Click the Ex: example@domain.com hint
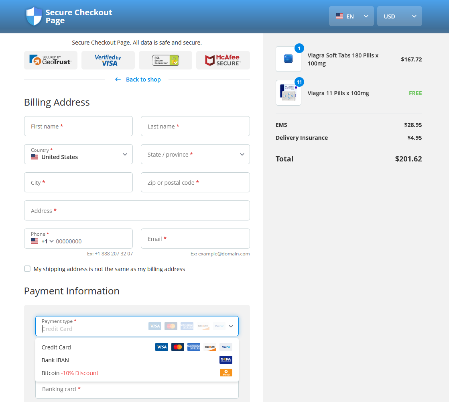The width and height of the screenshot is (449, 402). tap(220, 253)
